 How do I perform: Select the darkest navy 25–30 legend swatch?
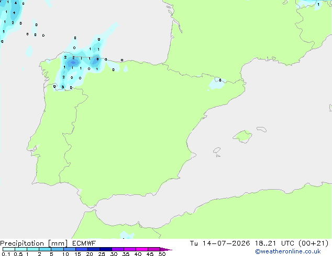pos(106,249)
